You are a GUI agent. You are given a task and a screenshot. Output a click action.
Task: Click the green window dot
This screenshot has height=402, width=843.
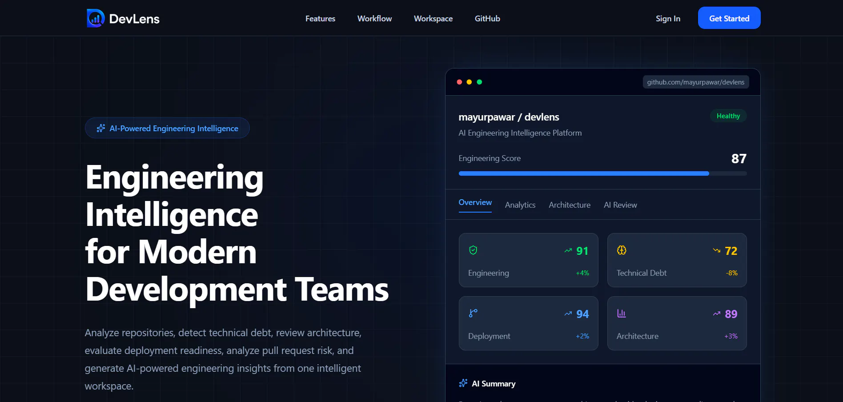[479, 82]
